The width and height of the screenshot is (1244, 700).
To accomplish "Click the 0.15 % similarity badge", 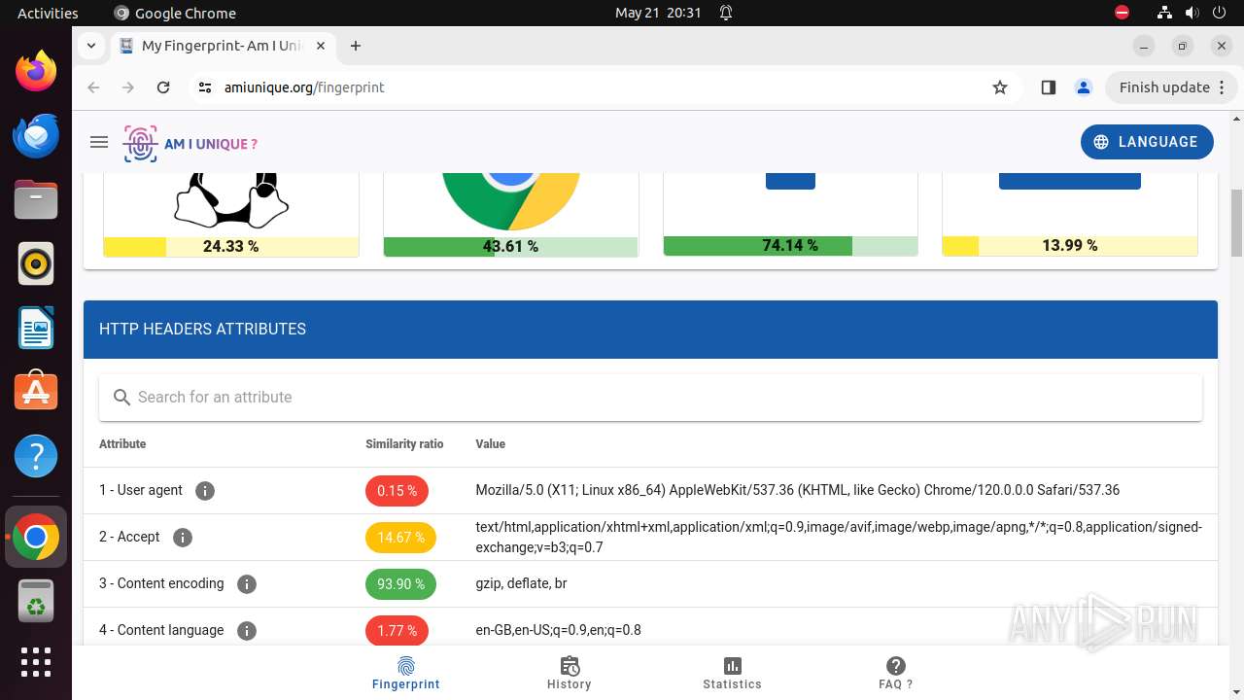I will pyautogui.click(x=397, y=491).
